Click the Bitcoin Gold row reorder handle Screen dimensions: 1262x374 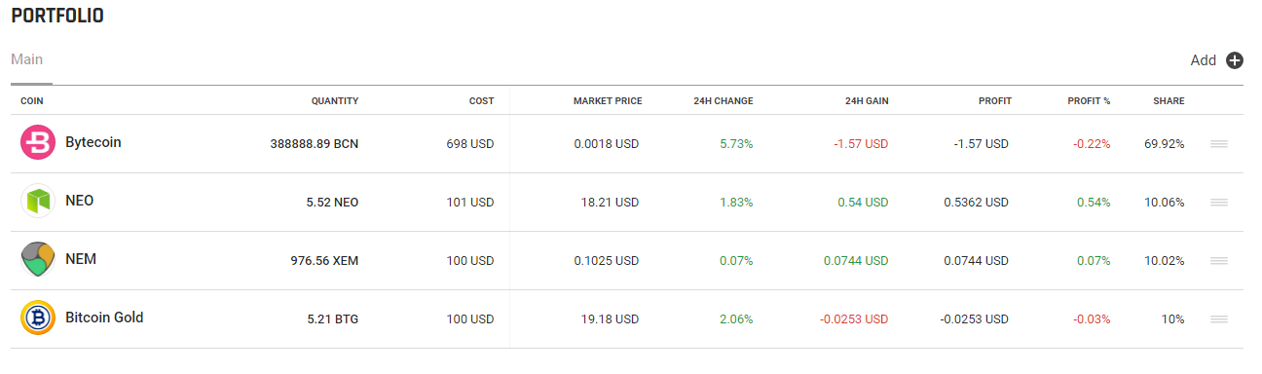tap(1218, 319)
